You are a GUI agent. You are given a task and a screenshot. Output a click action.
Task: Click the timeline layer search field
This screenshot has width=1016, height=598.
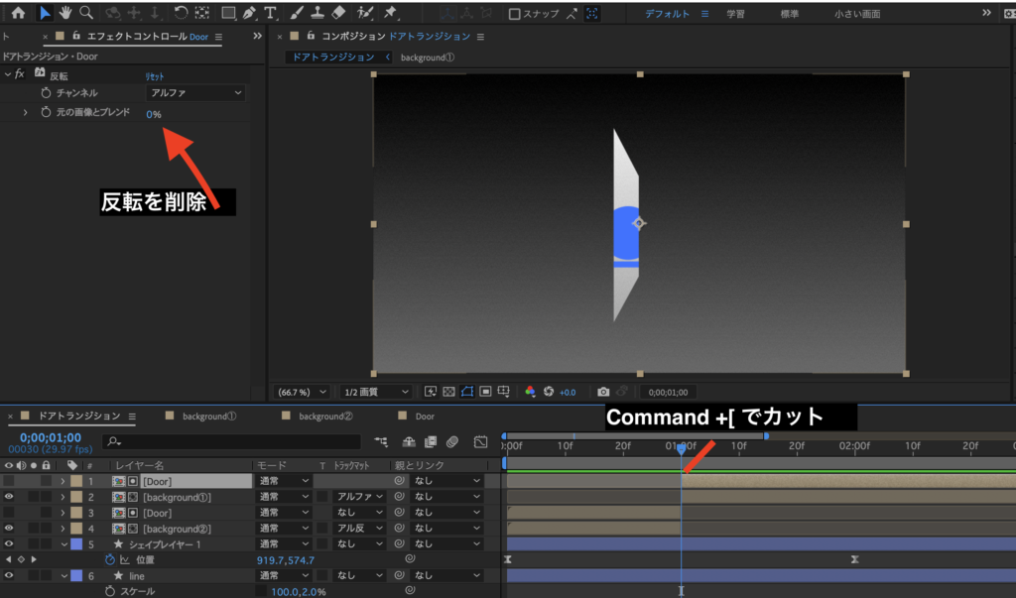click(x=233, y=441)
